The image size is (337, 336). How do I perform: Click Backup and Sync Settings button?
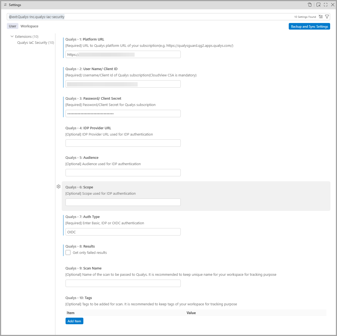pyautogui.click(x=309, y=26)
